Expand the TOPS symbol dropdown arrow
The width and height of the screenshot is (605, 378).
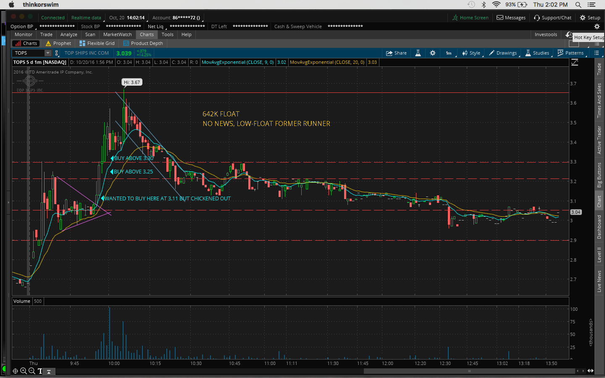(48, 53)
